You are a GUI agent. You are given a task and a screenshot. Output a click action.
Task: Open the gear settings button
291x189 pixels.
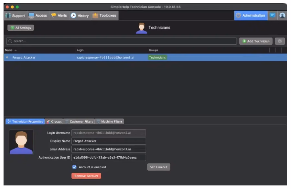280,41
